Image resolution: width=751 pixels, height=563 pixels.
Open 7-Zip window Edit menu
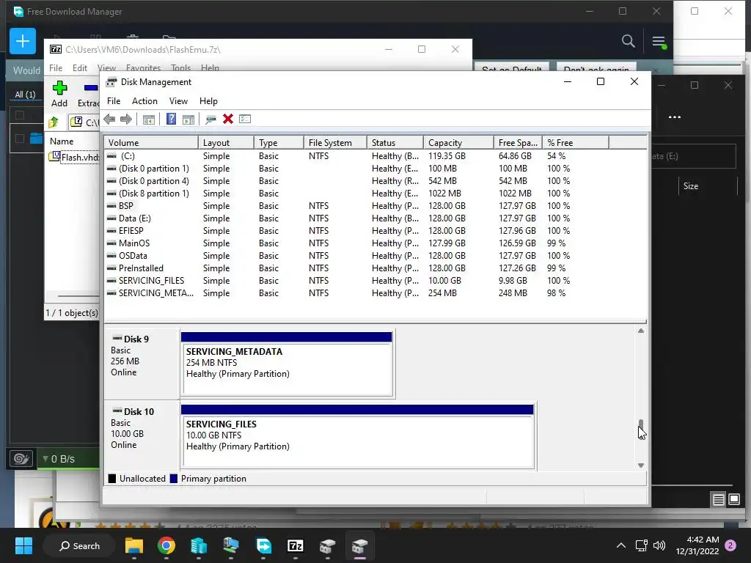(79, 68)
